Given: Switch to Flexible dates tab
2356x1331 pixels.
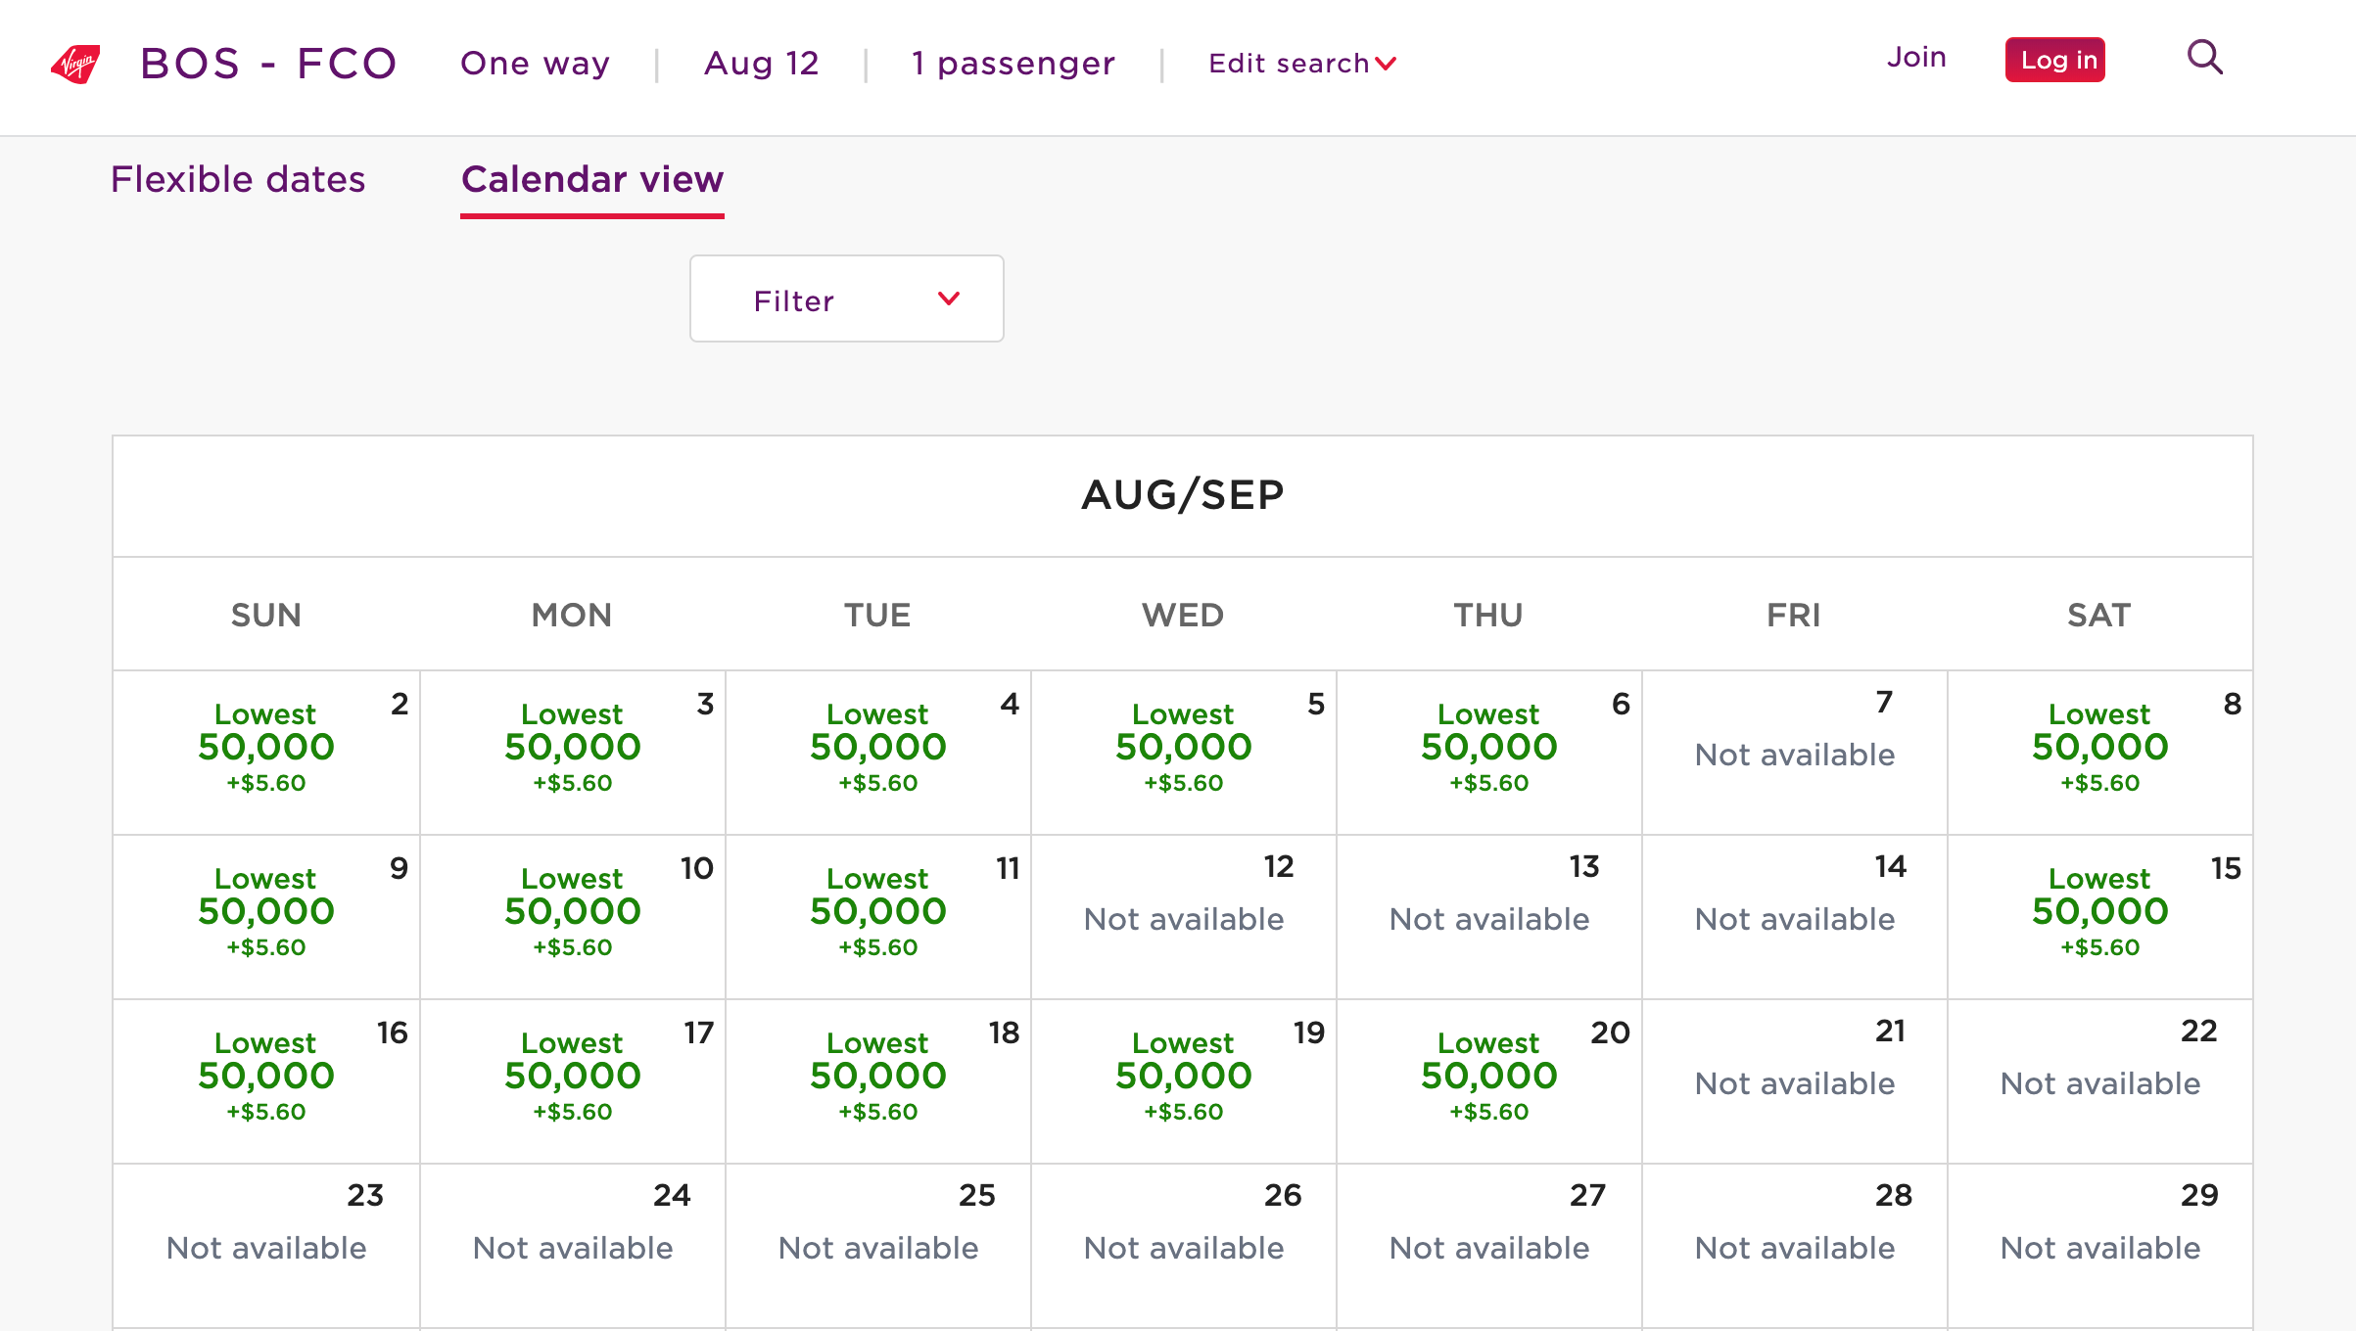Looking at the screenshot, I should [x=238, y=179].
